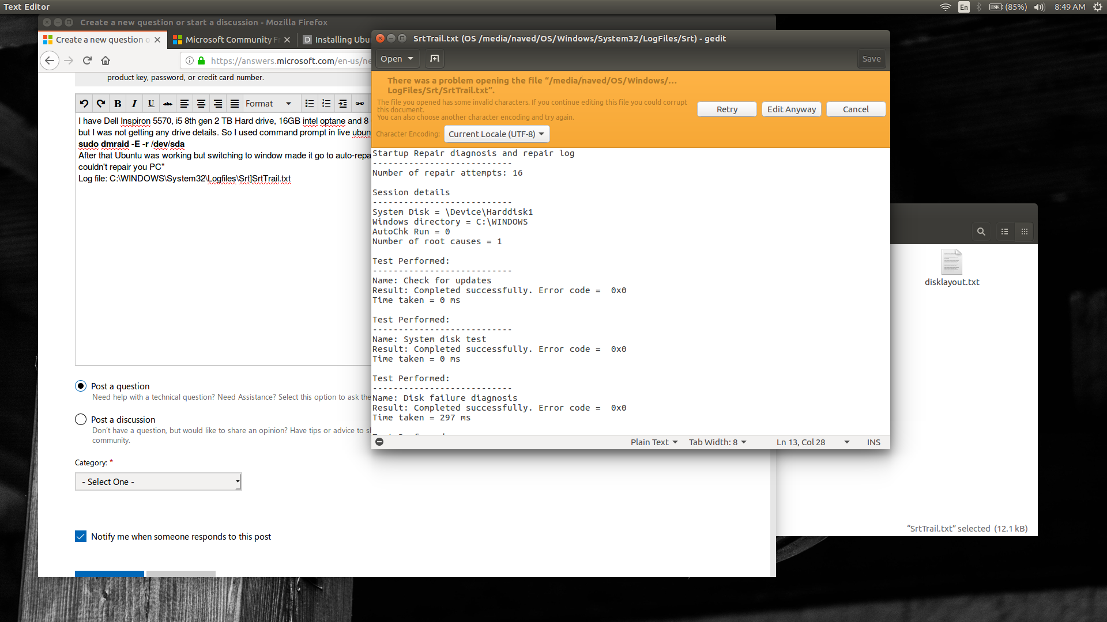Close the Microsoft Community tab

[x=287, y=40]
